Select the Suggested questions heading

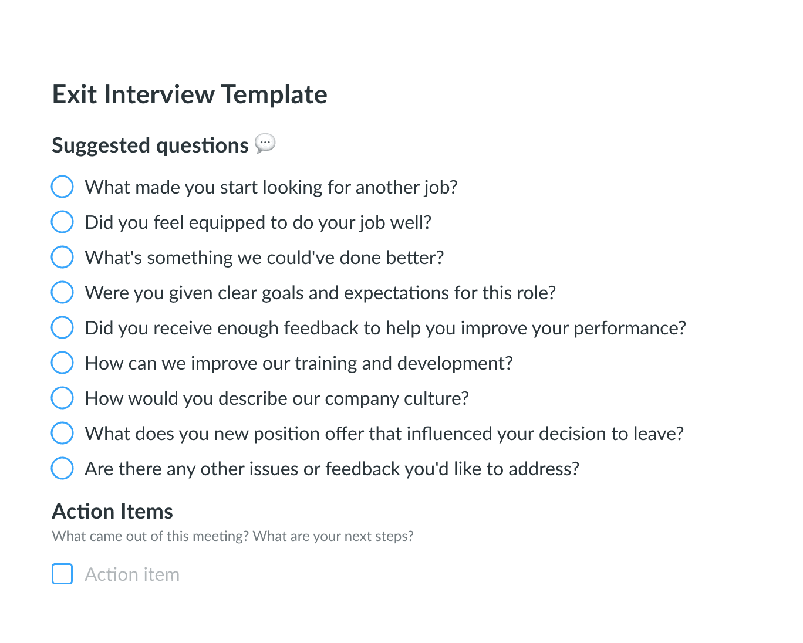pos(150,145)
